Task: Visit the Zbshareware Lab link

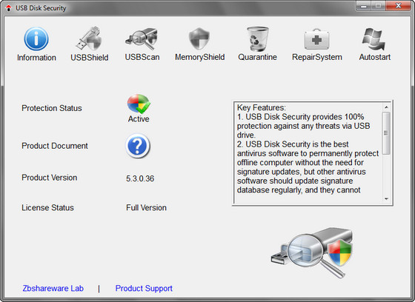Action: coord(53,288)
